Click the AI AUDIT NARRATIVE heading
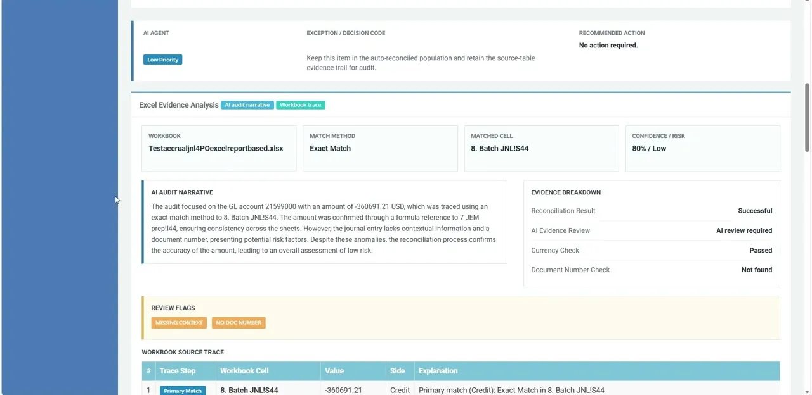Screen dimensions: 812x395 182,192
